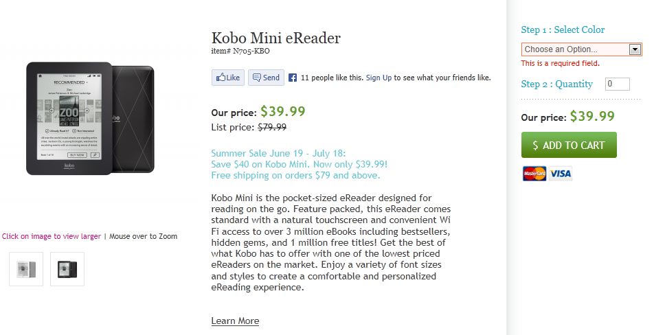Click the Facebook logo beside the like count
The height and width of the screenshot is (335, 654).
293,78
